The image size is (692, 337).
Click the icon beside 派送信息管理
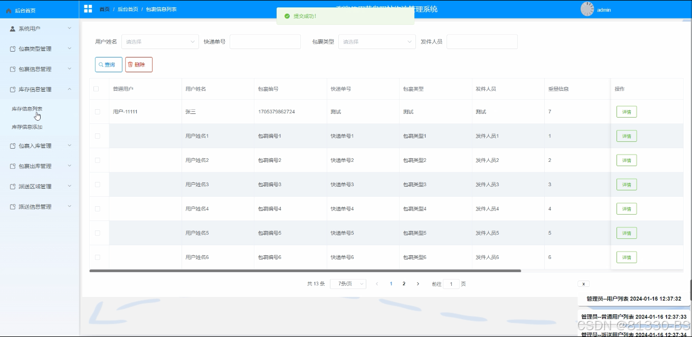13,207
